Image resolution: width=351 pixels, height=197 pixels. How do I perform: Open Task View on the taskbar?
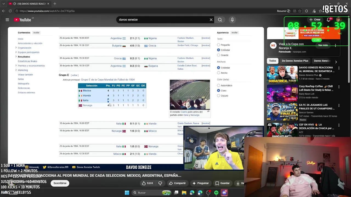[x=176, y=193]
